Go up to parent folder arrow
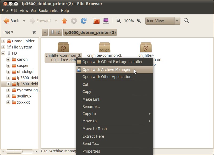Screen dimensions: 214x155 (x=64, y=21)
